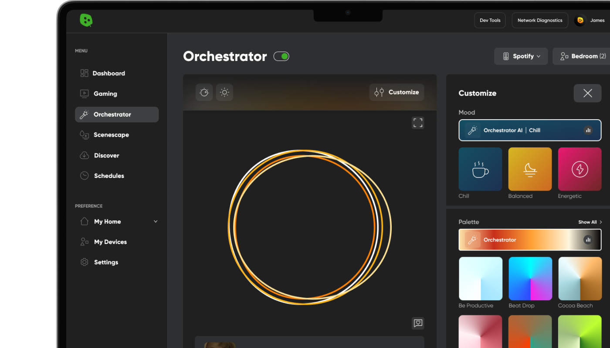Toggle the Orchestrator switch off

(x=281, y=56)
